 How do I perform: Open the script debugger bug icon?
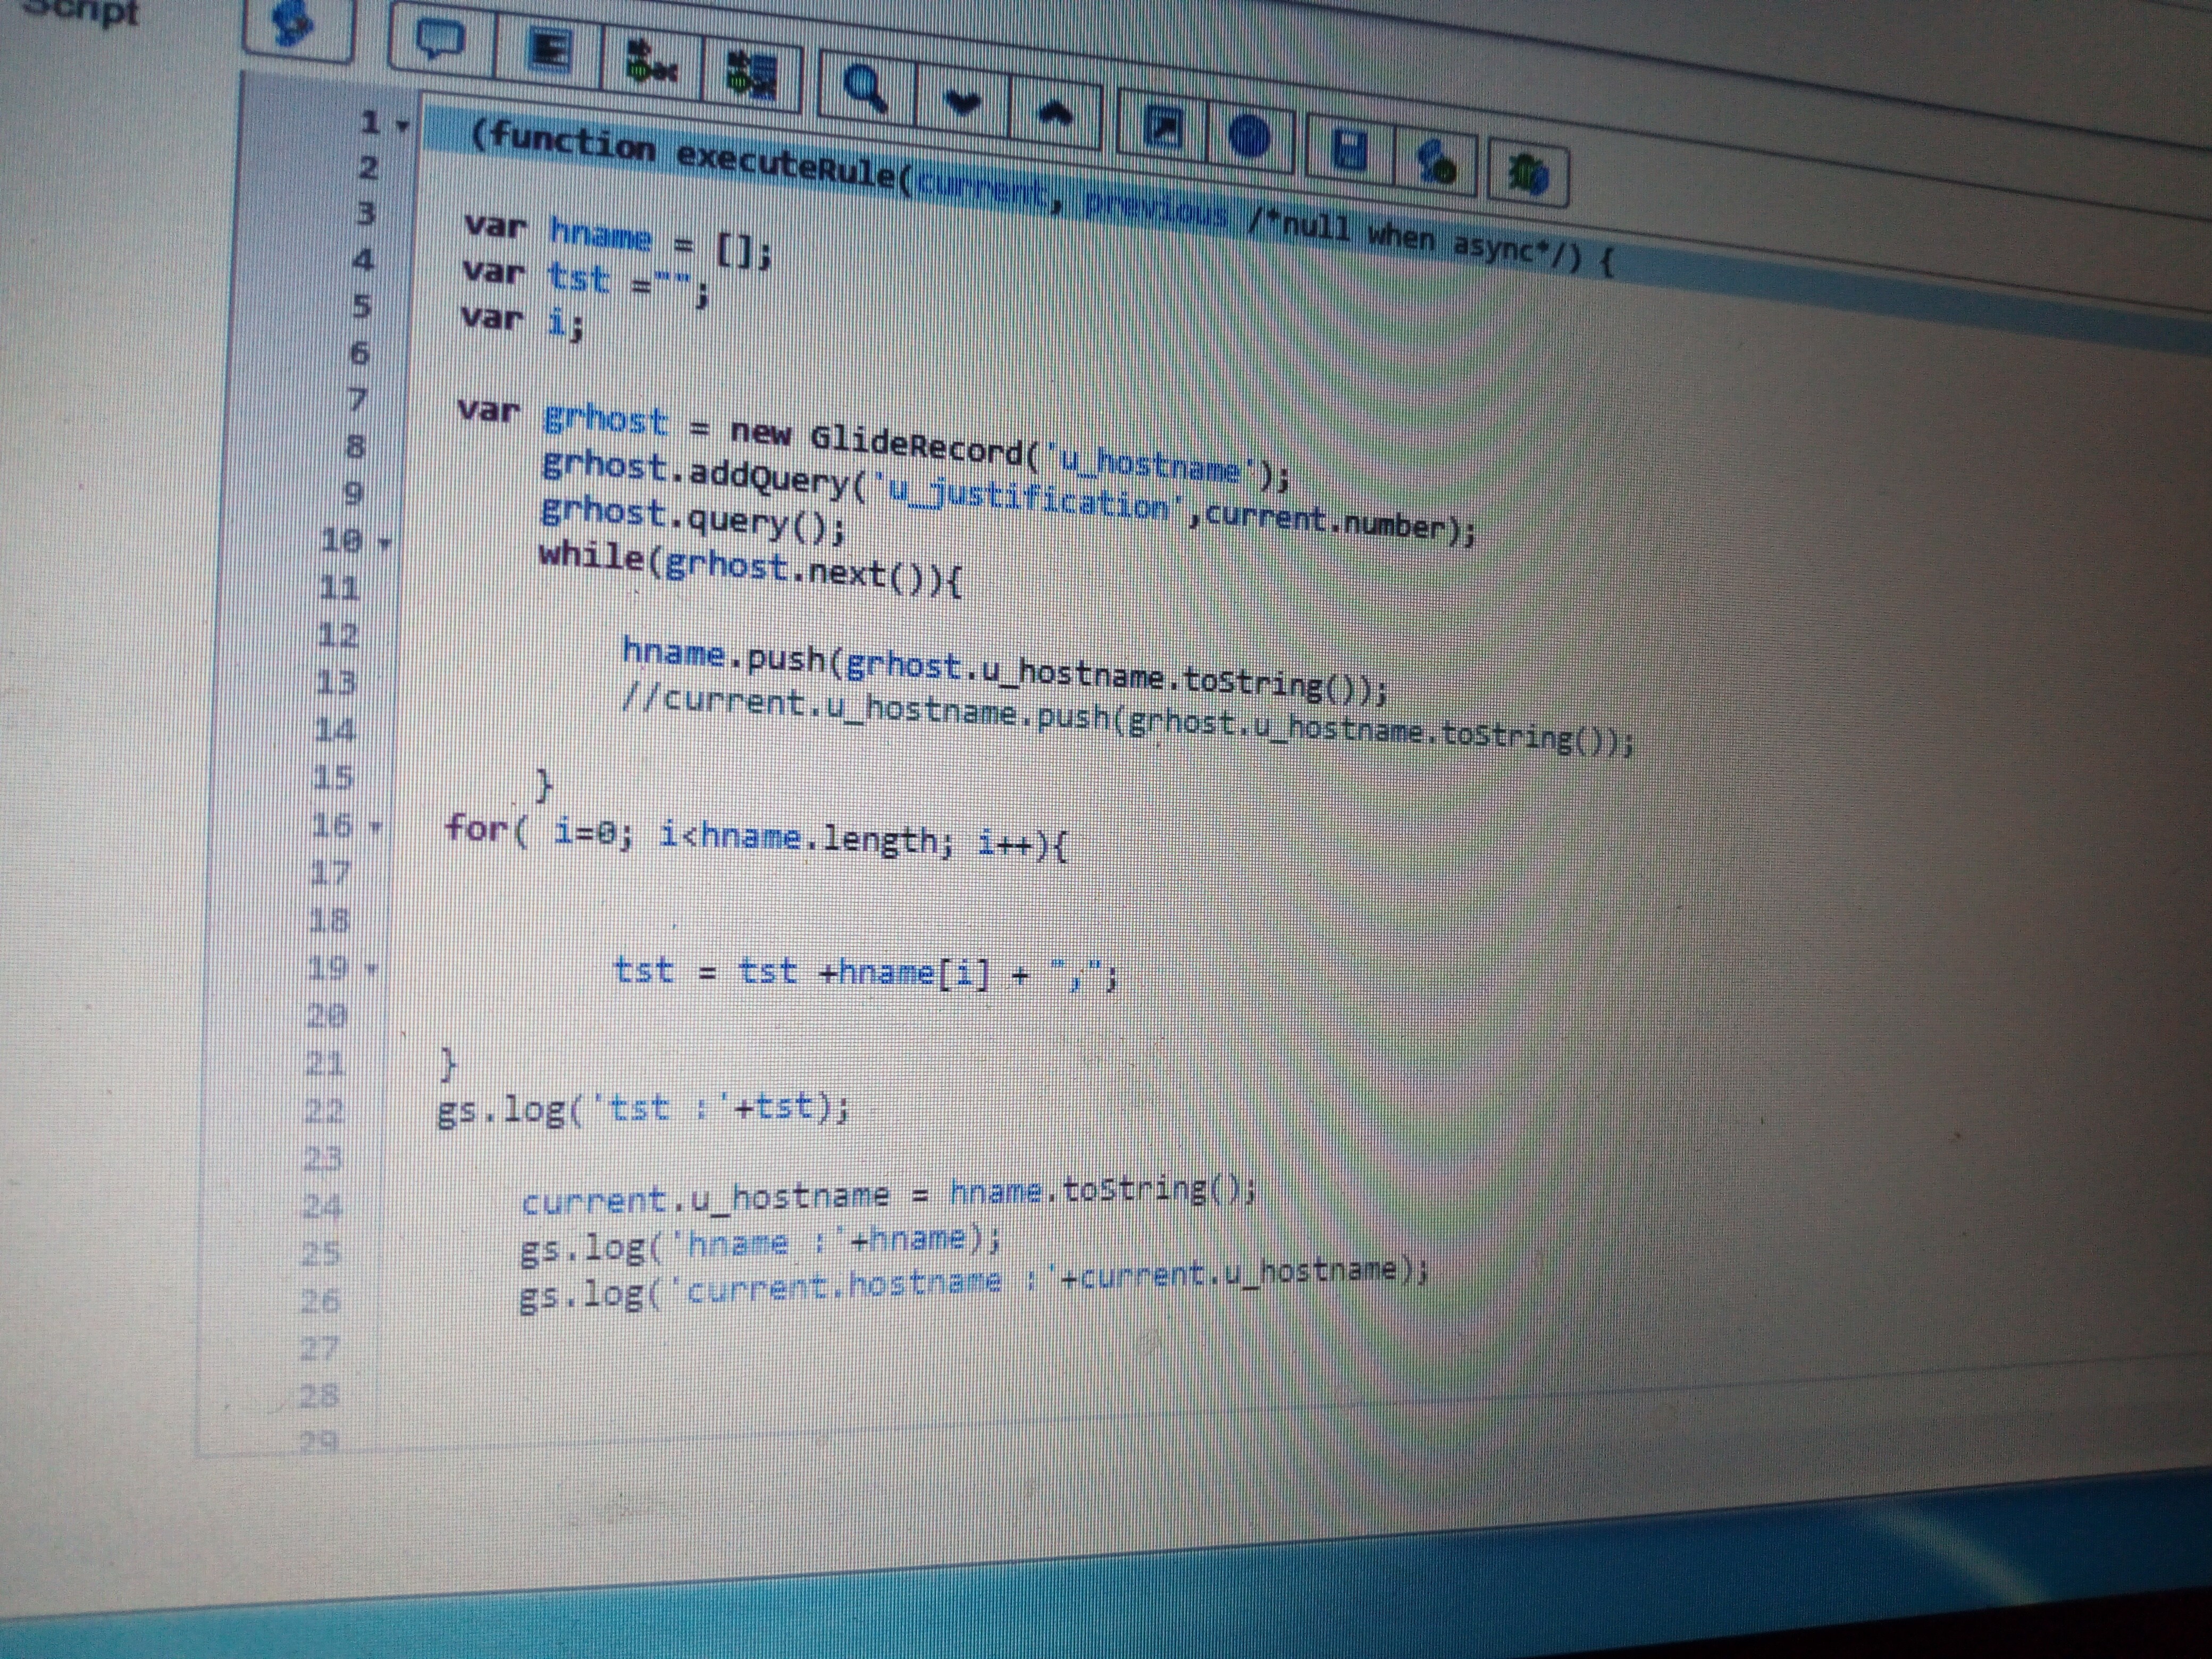pyautogui.click(x=1528, y=175)
